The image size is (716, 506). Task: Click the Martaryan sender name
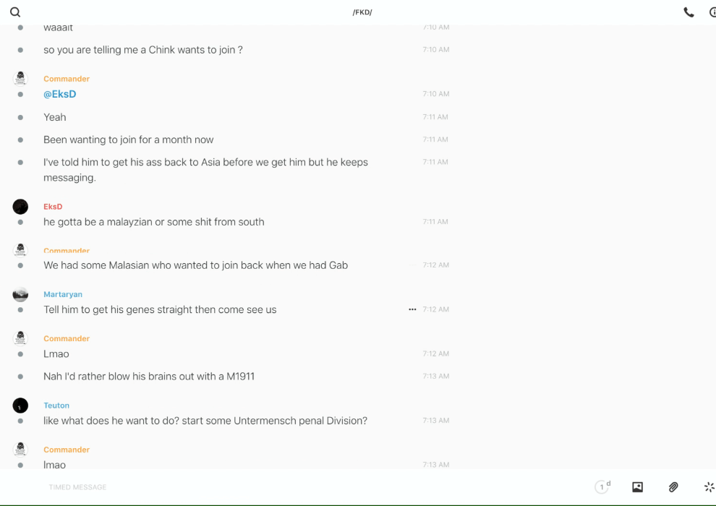click(x=63, y=294)
